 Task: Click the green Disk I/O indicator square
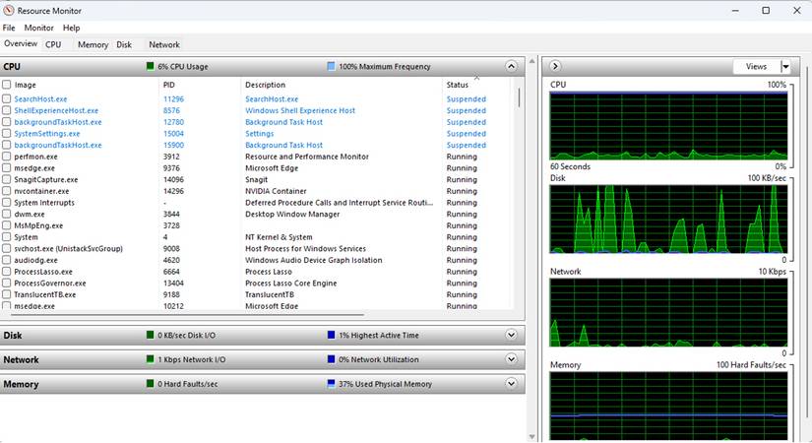tap(150, 336)
